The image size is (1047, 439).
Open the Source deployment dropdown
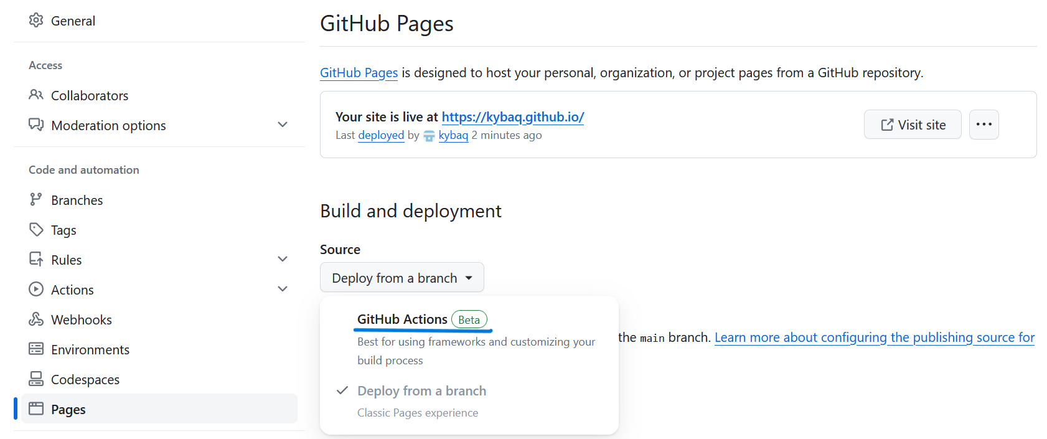(x=402, y=278)
